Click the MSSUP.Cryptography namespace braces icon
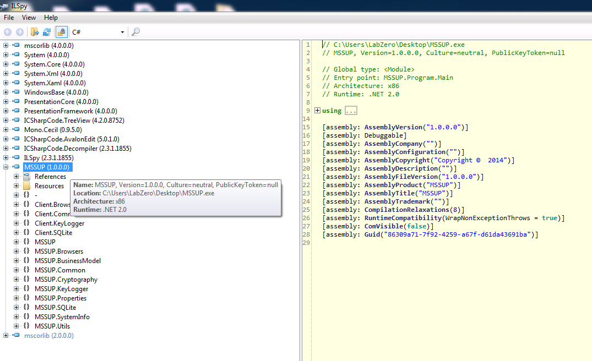This screenshot has height=361, width=592. [26, 280]
